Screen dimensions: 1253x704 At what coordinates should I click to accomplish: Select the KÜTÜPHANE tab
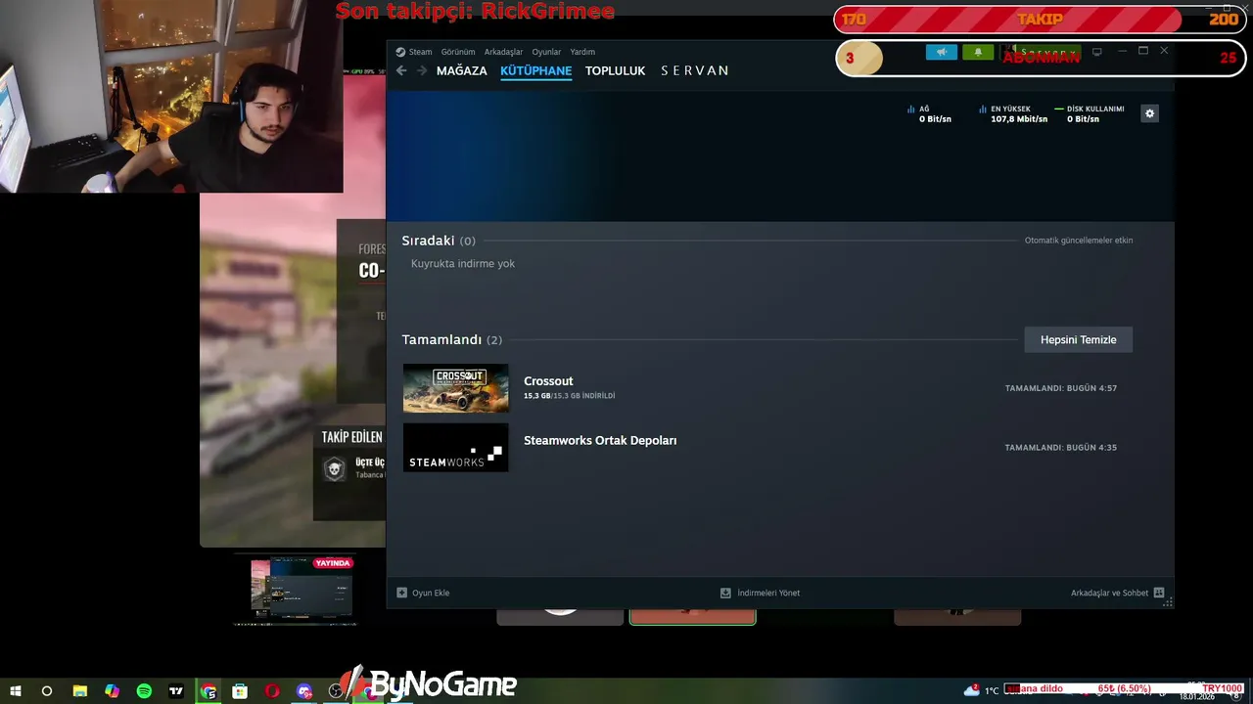click(535, 70)
